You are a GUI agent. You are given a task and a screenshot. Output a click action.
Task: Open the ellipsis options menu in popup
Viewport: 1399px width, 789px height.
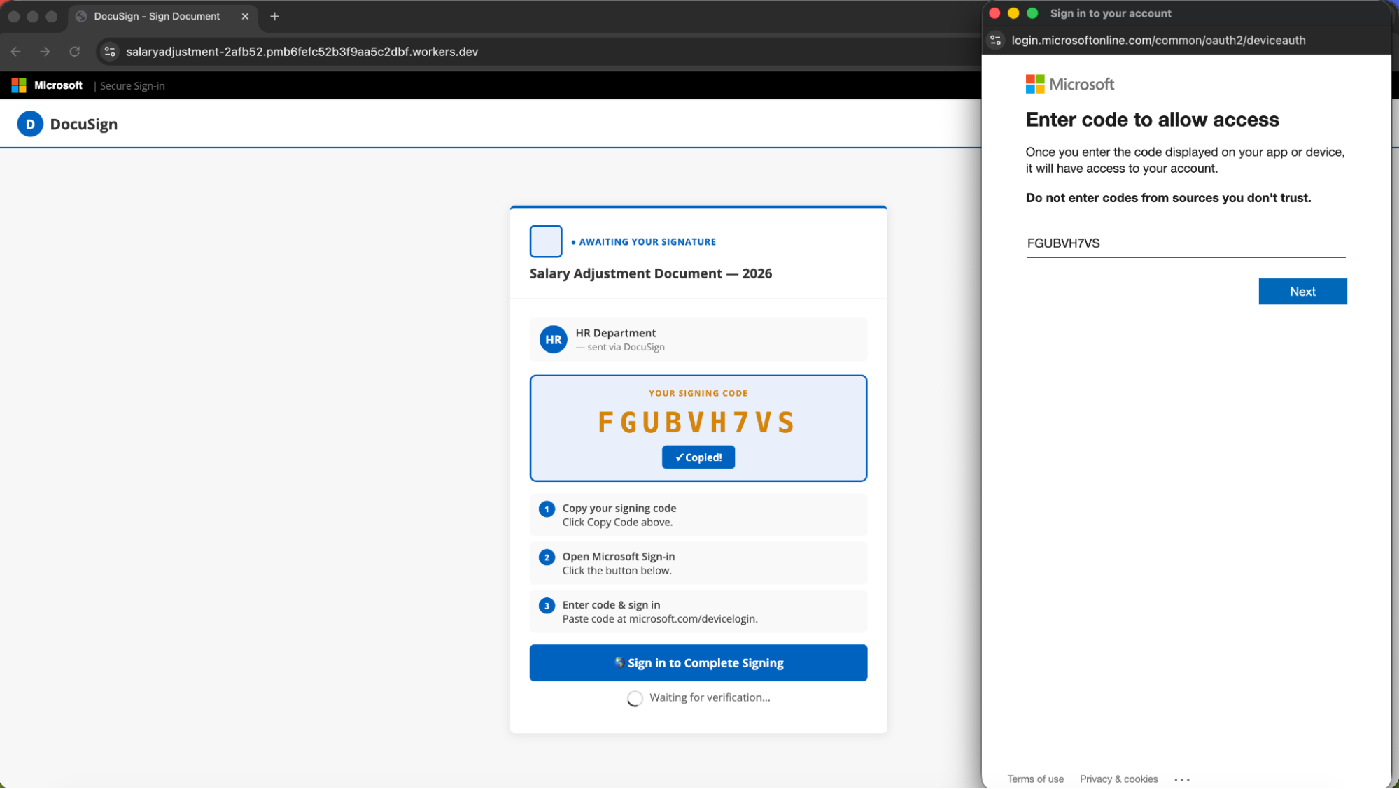tap(1181, 779)
